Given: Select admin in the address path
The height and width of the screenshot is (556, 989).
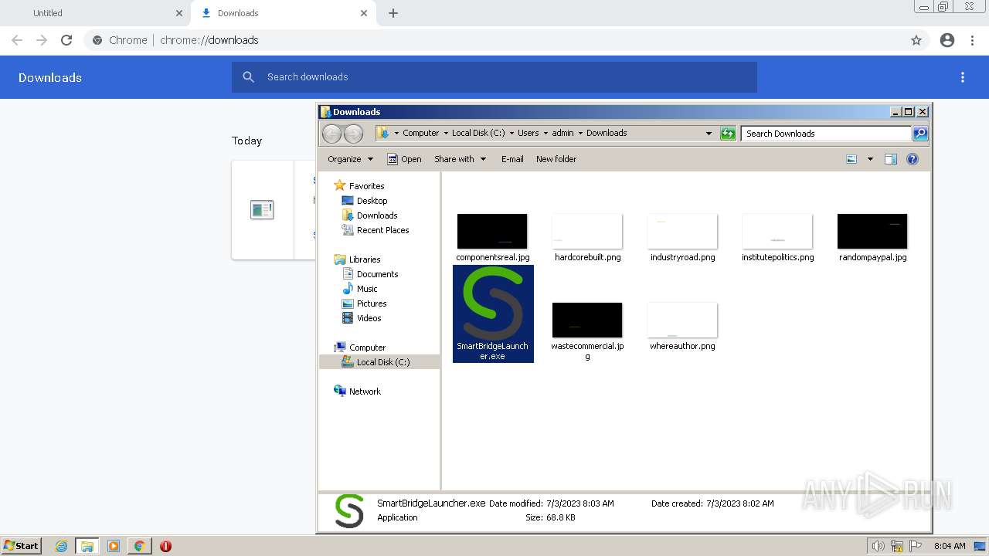Looking at the screenshot, I should pos(562,133).
